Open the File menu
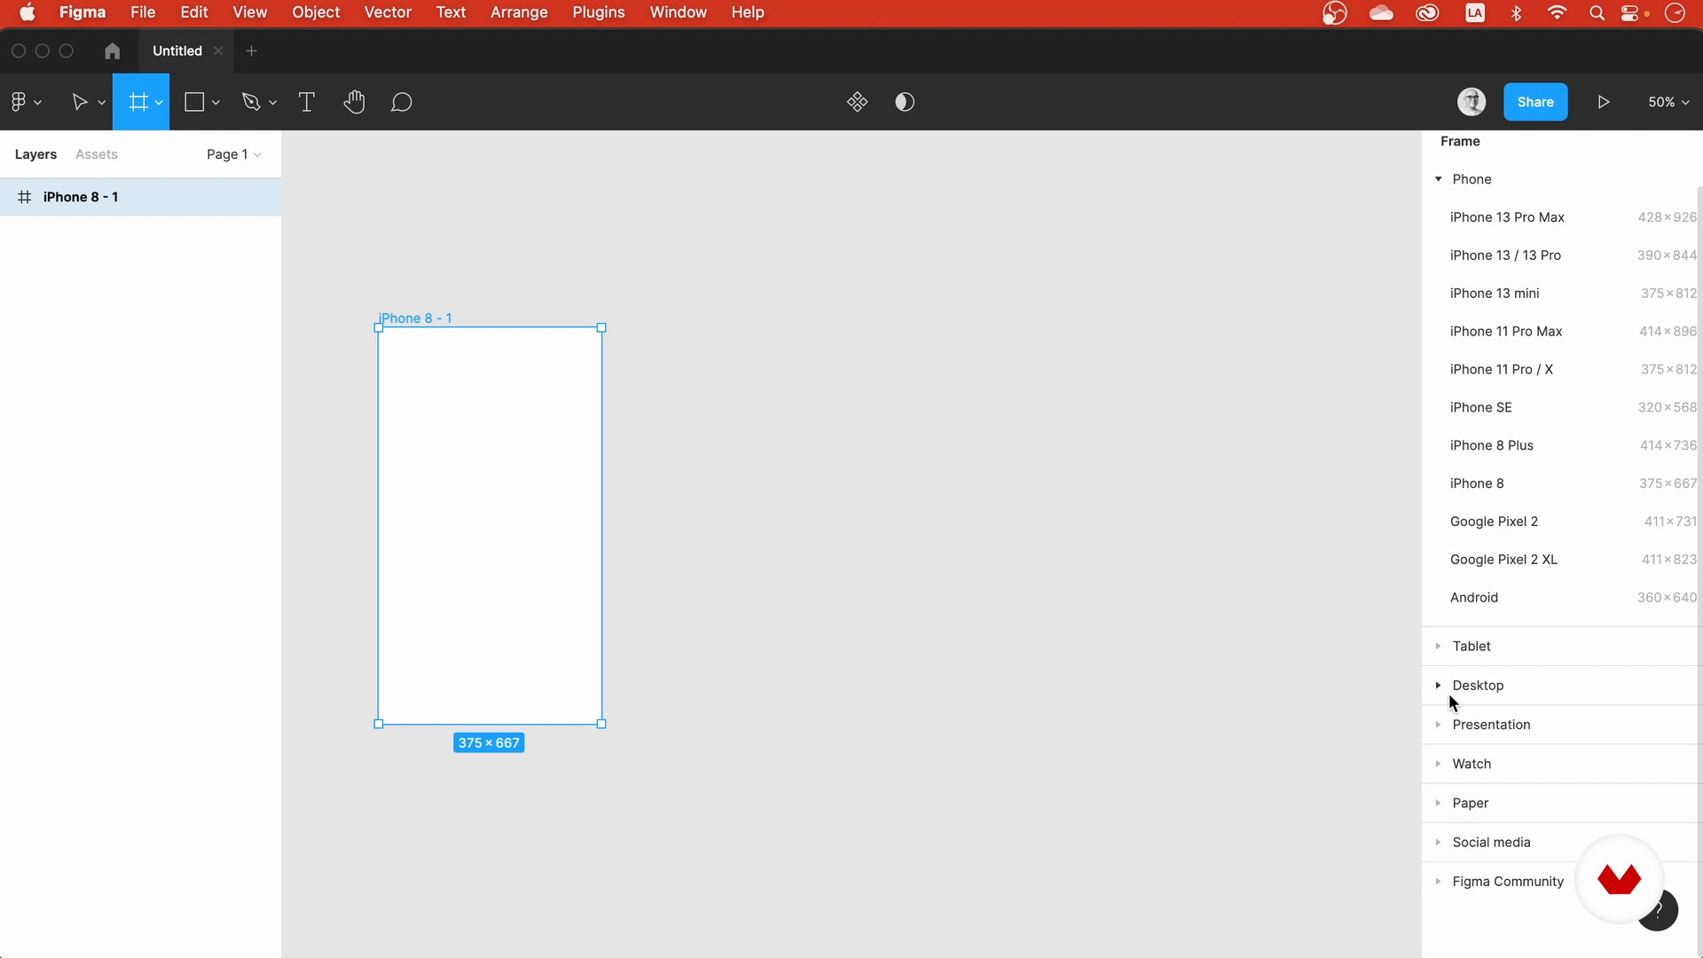This screenshot has height=958, width=1703. point(143,12)
